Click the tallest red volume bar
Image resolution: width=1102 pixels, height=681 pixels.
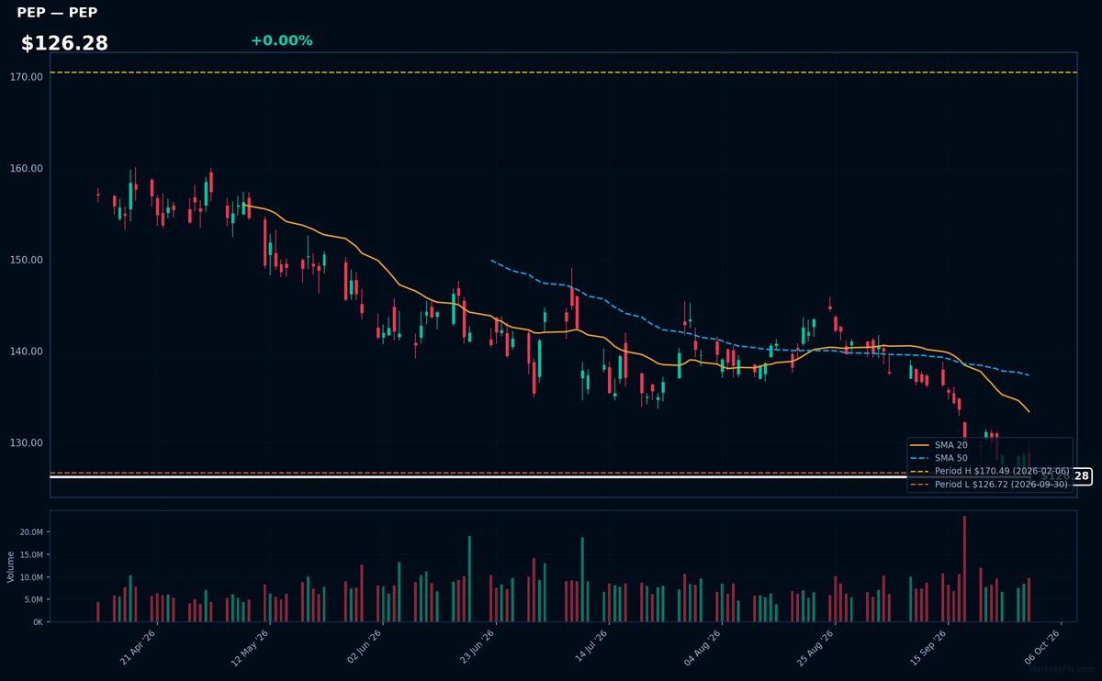click(x=964, y=569)
